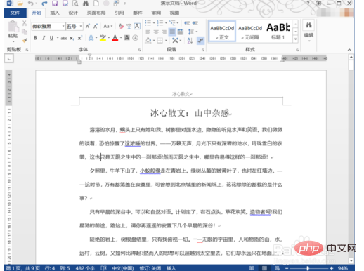Apply character shading icon
364x271 pixels.
click(x=127, y=38)
